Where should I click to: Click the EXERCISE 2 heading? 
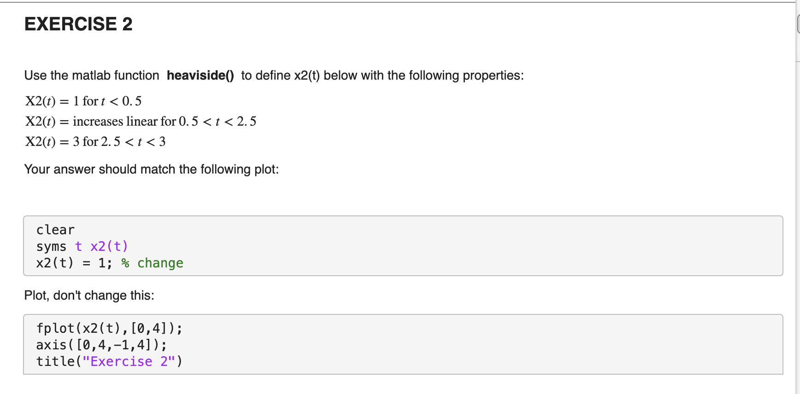(78, 24)
